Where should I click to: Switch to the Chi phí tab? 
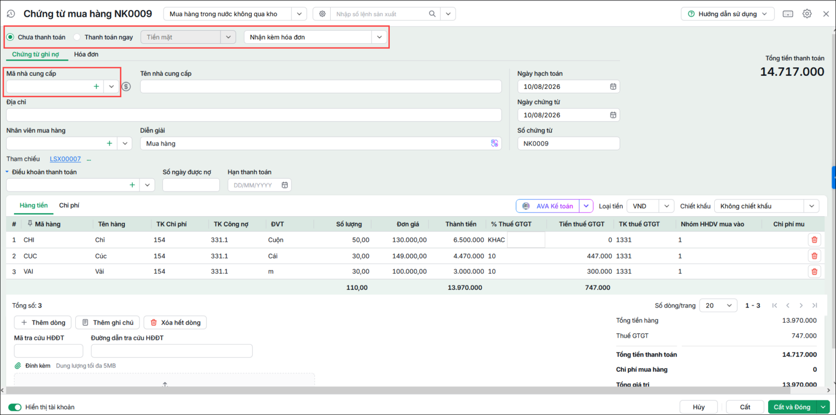point(69,206)
